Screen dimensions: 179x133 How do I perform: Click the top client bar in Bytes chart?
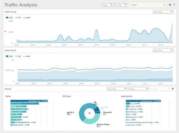(29, 101)
